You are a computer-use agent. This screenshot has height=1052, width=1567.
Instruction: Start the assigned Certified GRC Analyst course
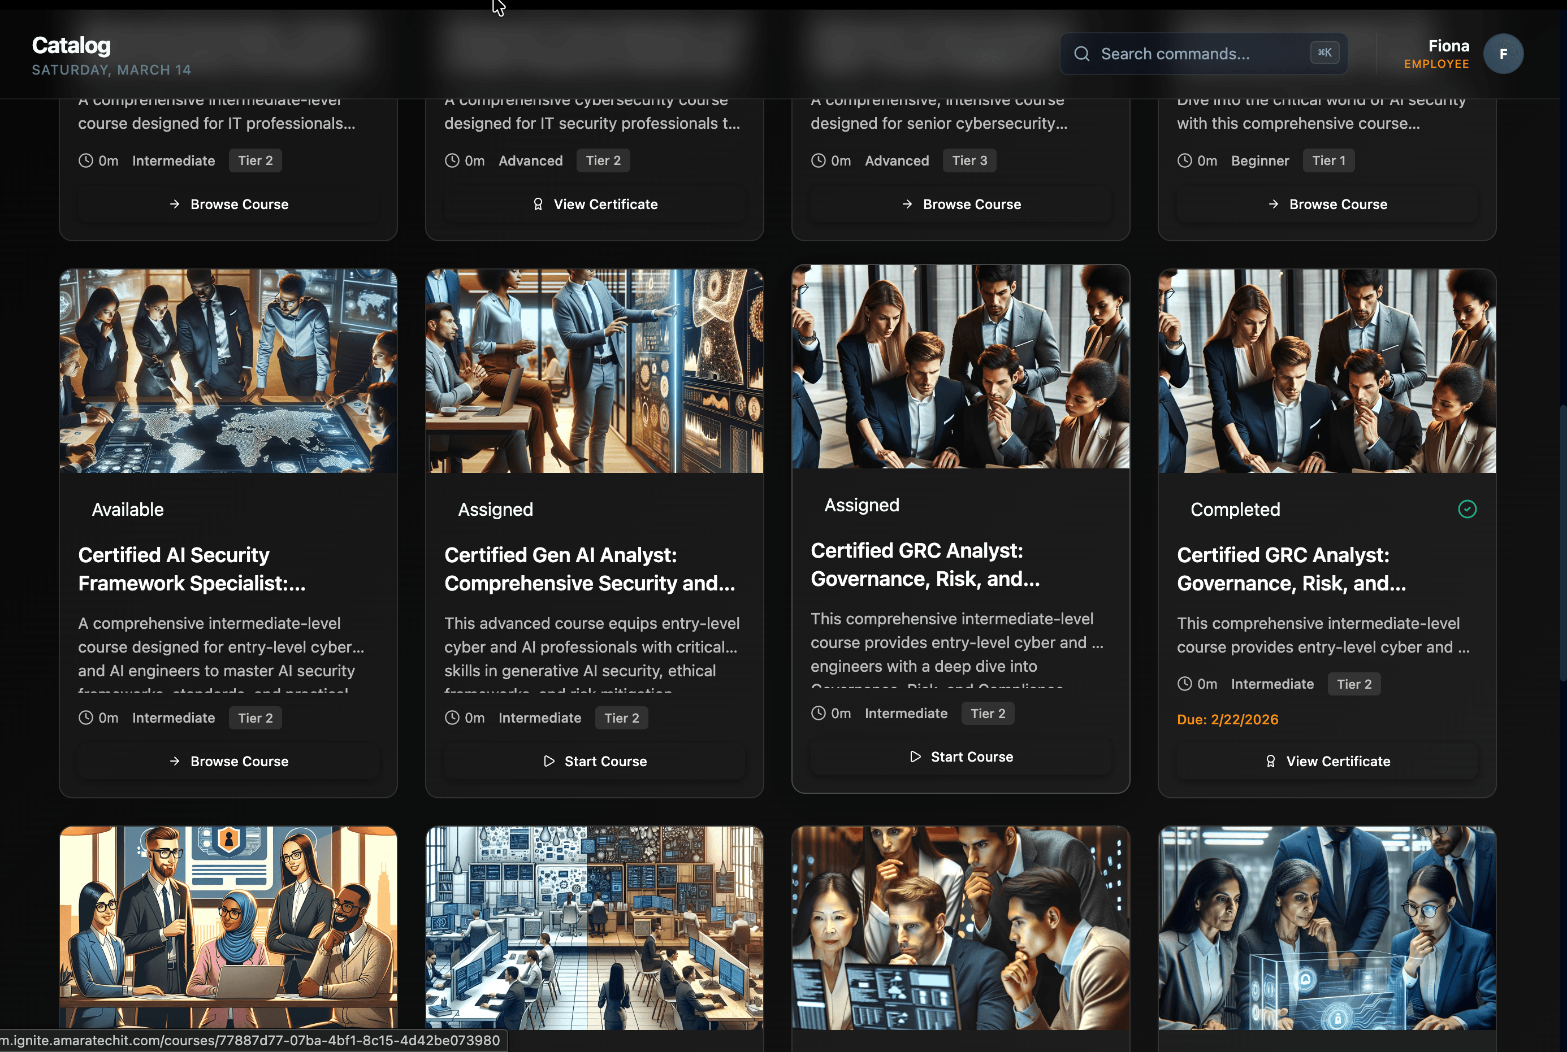tap(960, 757)
